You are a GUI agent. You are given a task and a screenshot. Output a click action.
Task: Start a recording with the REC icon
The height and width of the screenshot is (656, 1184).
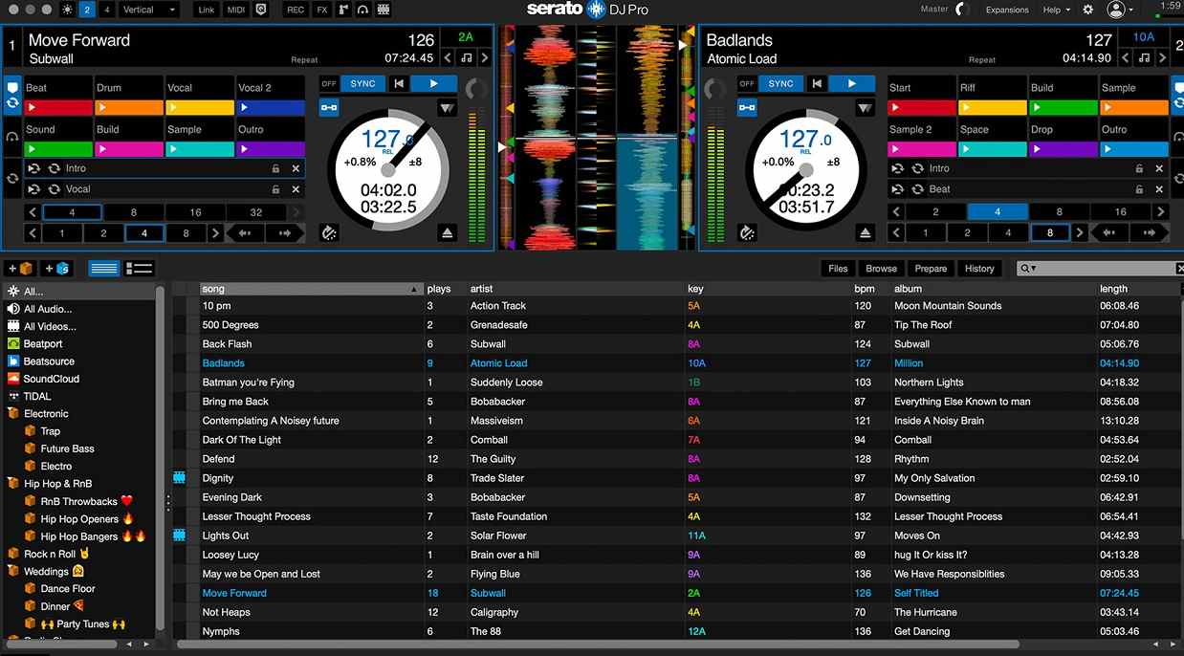(x=294, y=10)
